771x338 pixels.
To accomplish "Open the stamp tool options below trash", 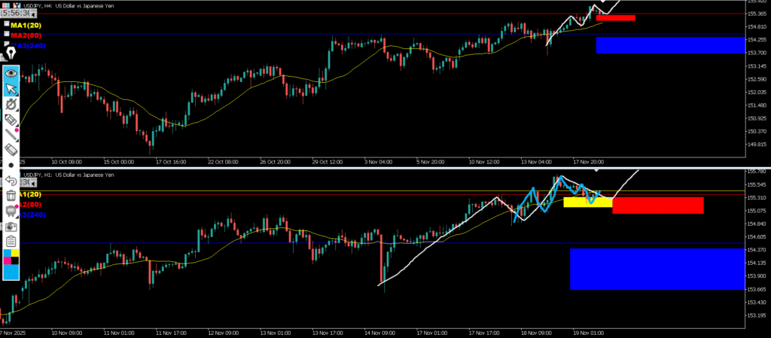I will point(11,211).
